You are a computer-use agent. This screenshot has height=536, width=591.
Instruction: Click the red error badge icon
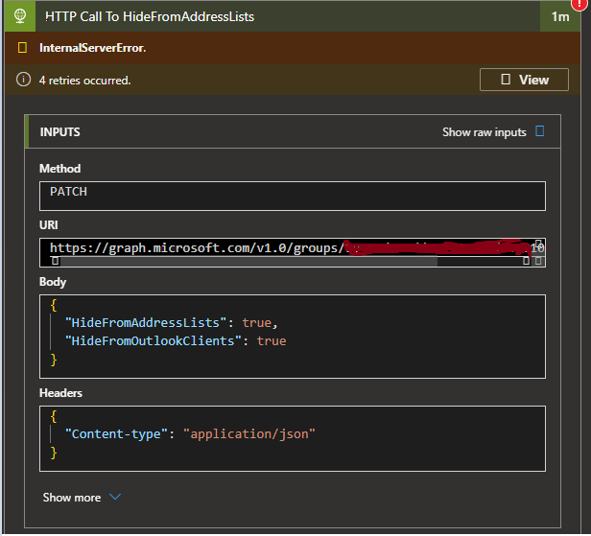[579, 4]
